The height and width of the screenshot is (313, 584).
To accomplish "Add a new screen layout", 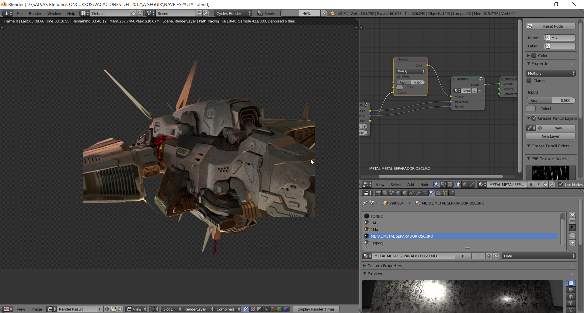I will tap(133, 13).
